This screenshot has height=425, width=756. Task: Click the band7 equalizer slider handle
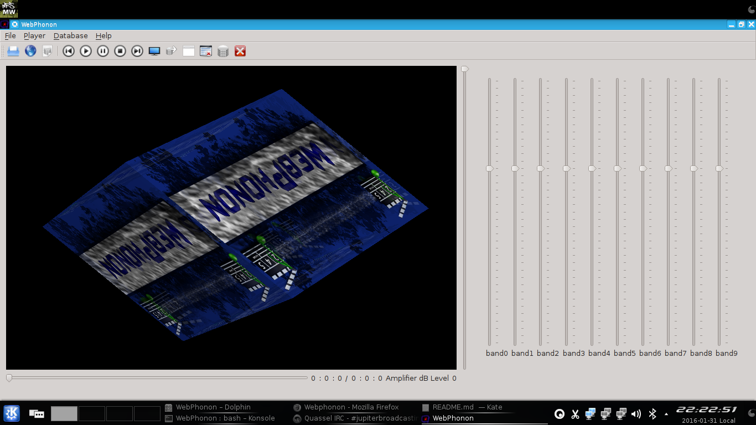669,168
